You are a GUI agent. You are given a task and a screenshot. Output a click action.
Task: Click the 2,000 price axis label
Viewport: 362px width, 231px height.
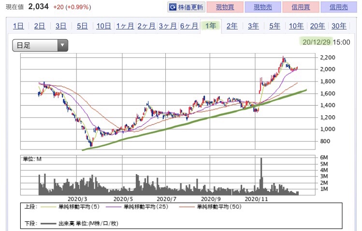pos(327,69)
